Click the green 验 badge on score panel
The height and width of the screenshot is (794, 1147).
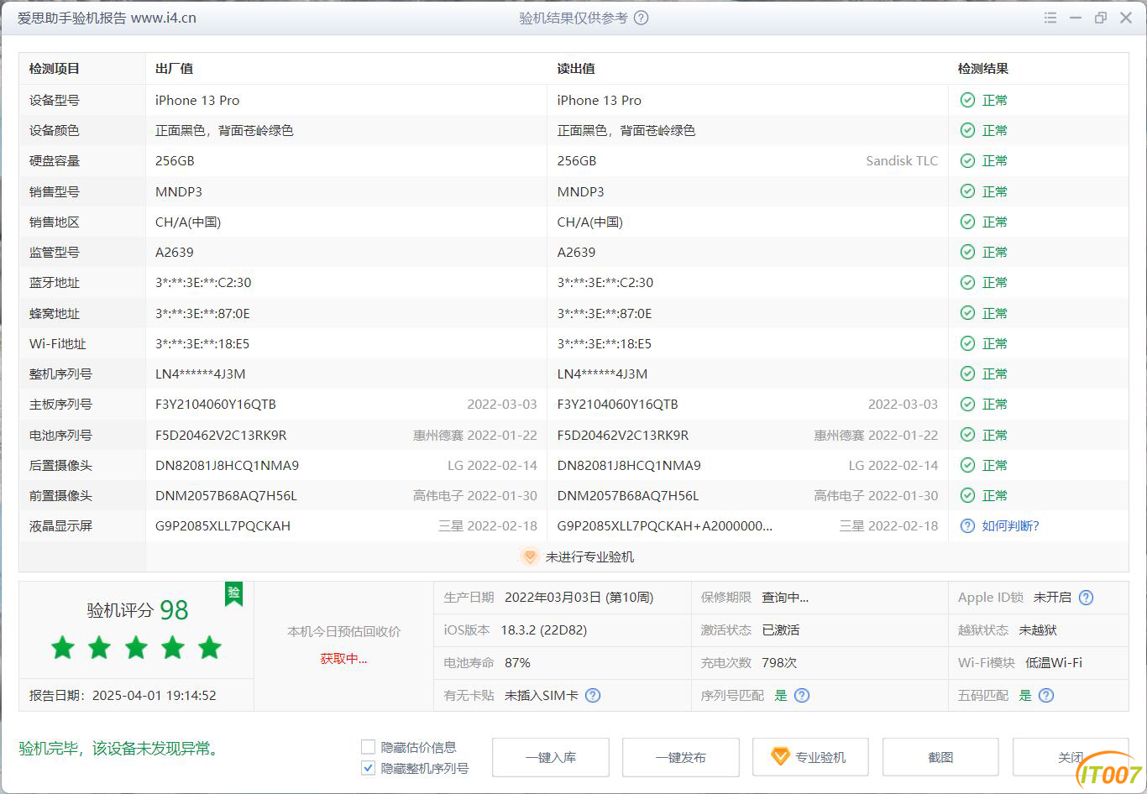point(234,593)
